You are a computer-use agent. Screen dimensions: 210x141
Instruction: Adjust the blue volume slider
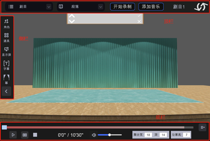pyautogui.click(x=110, y=135)
